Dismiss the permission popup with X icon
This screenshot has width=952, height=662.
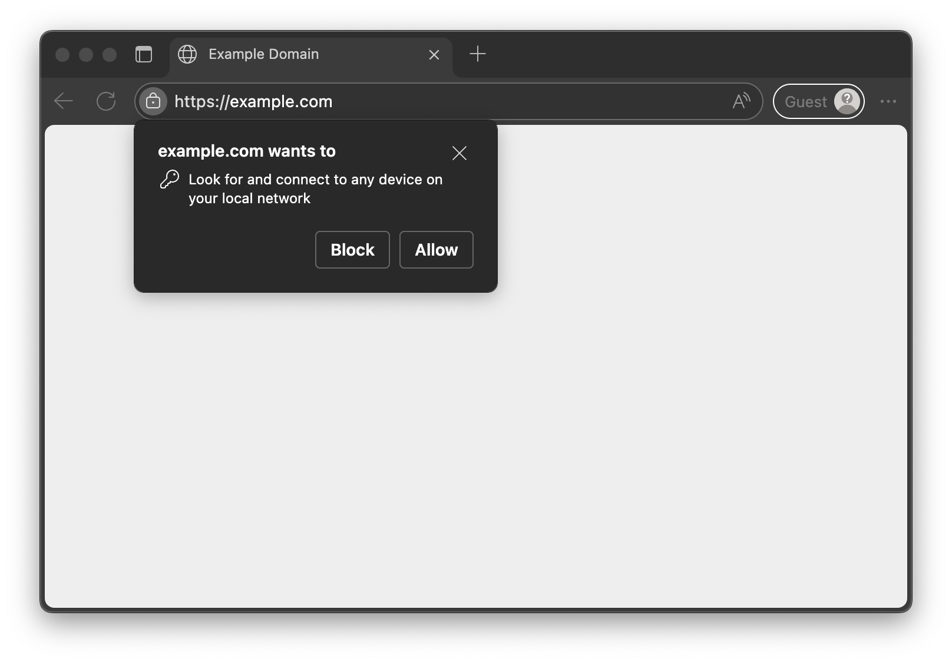click(460, 153)
